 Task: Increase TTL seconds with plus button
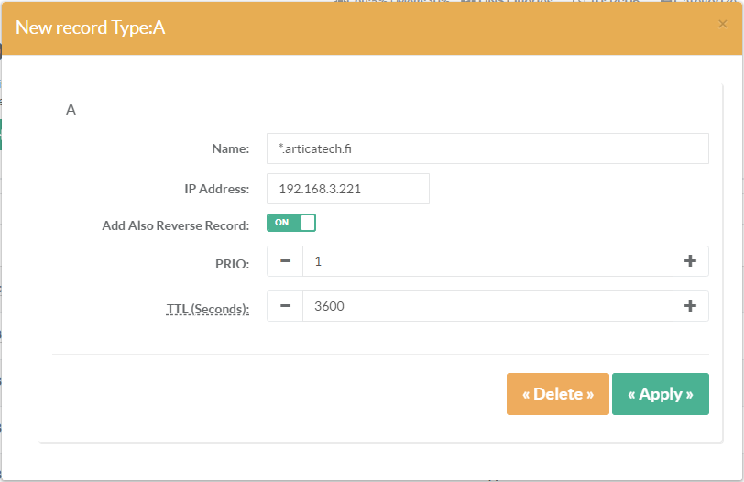pyautogui.click(x=691, y=306)
